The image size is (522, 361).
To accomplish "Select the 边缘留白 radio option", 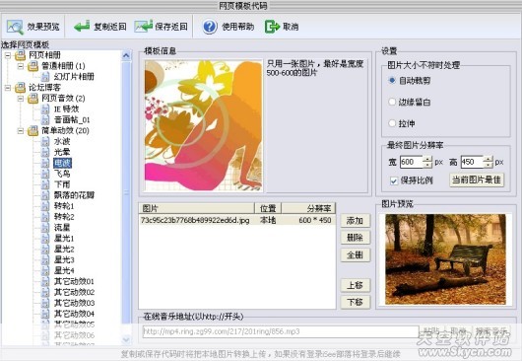I will tap(392, 102).
